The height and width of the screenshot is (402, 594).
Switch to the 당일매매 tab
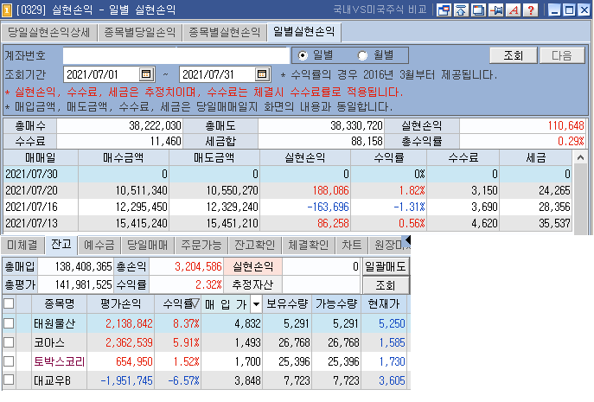(x=147, y=246)
